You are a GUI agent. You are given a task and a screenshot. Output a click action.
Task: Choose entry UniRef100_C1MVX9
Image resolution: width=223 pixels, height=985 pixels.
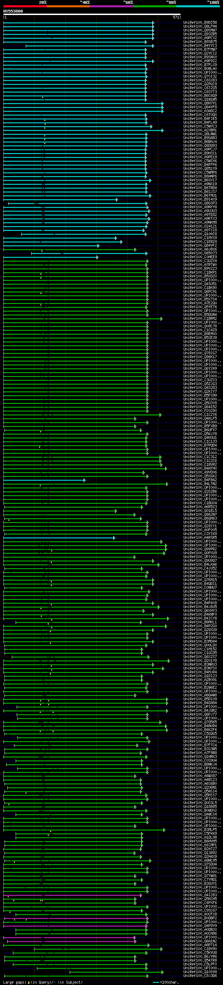tap(200, 238)
